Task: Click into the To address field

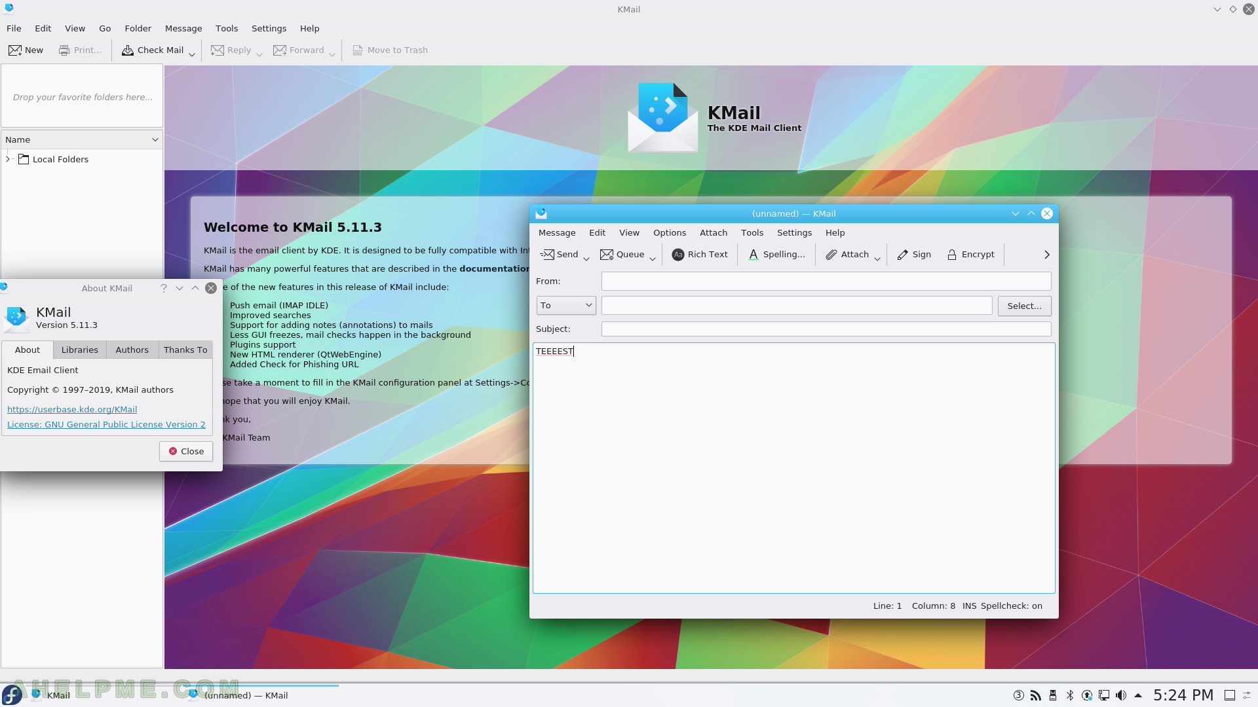Action: (797, 306)
